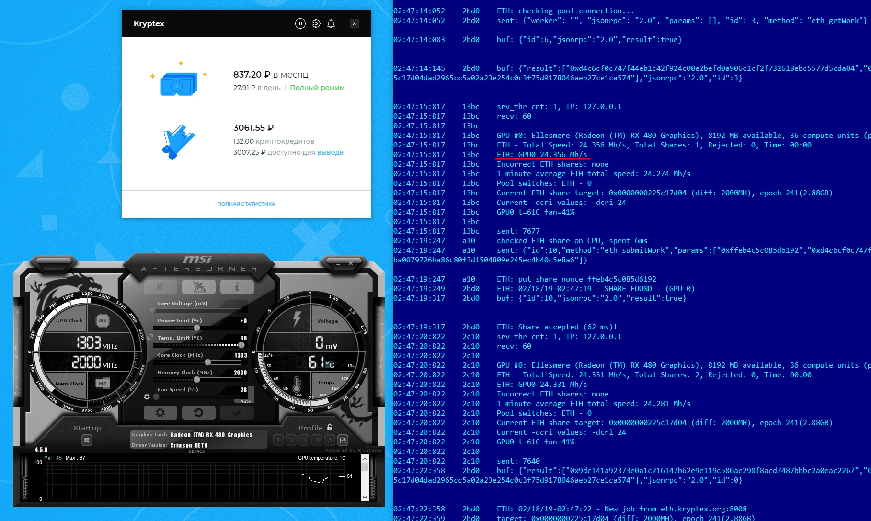Viewport: 871px width, 521px height.
Task: Toggle the Profile lock icon
Action: (x=330, y=428)
